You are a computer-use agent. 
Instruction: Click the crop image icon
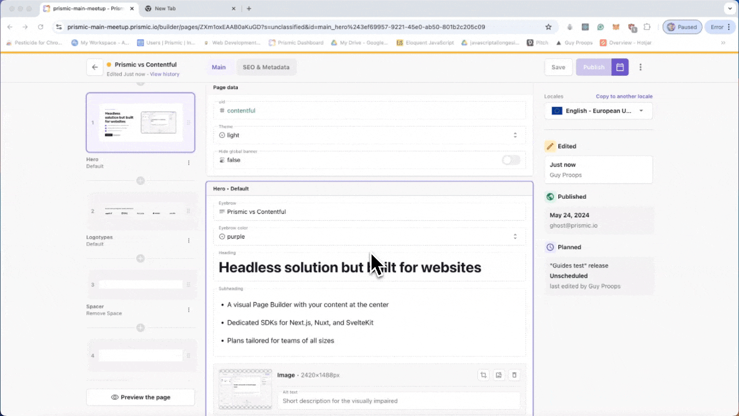483,375
